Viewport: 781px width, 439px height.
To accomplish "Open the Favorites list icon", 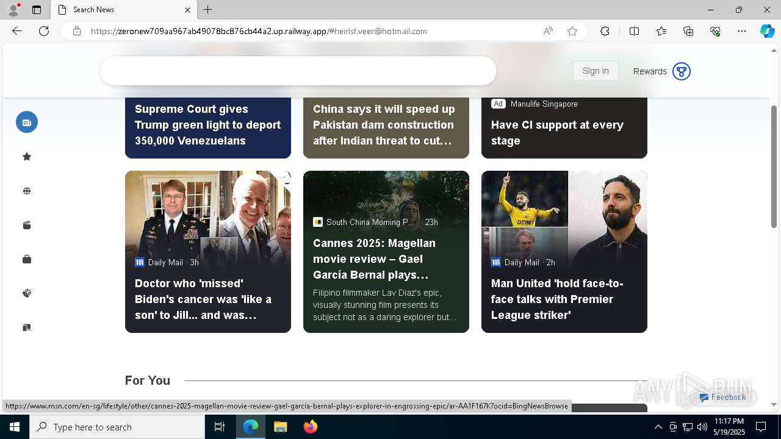I will 661,31.
